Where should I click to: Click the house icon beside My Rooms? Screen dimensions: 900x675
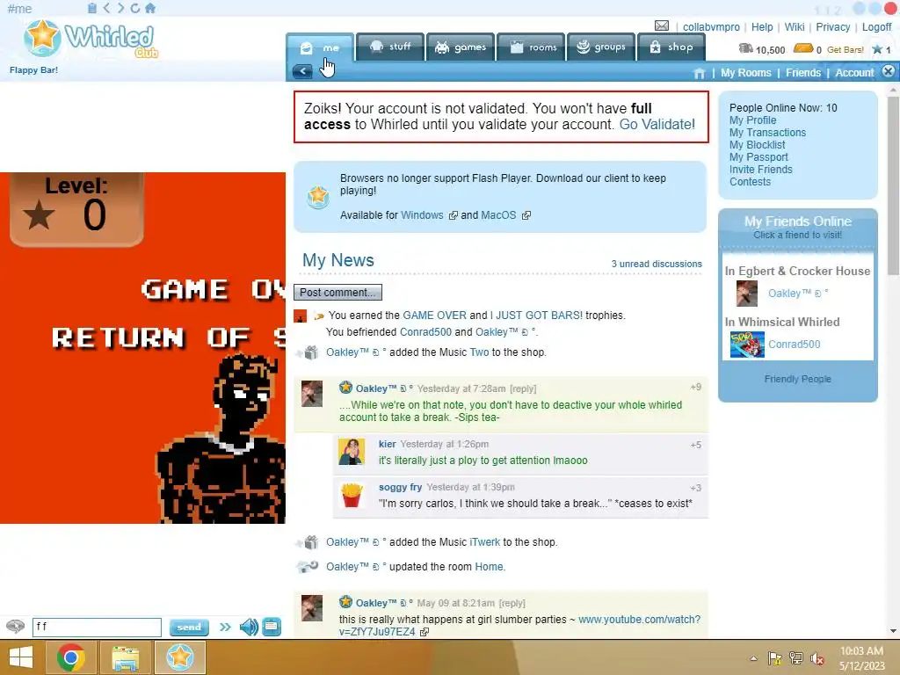tap(699, 73)
